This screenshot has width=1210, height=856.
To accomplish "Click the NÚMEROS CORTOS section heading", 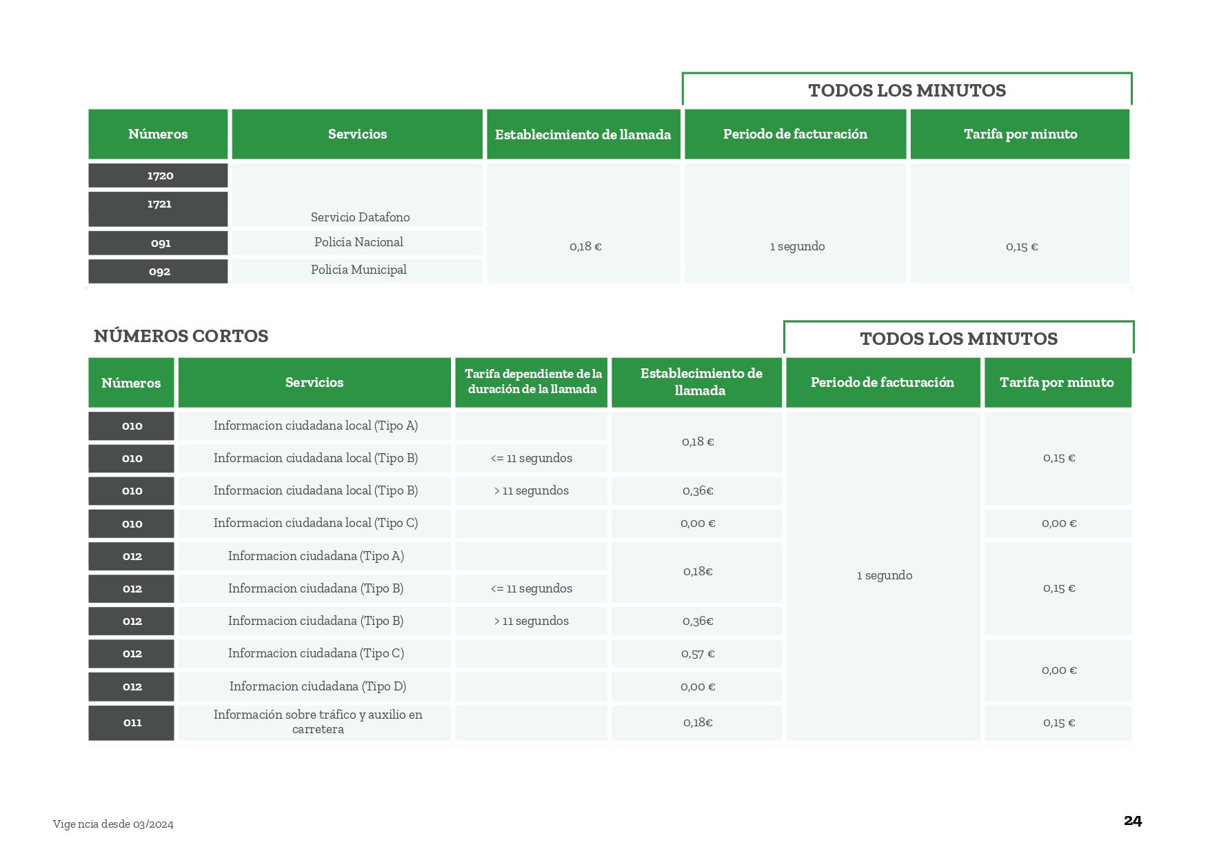I will 181,336.
